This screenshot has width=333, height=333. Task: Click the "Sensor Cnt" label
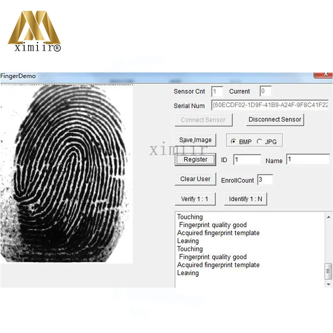pos(189,92)
